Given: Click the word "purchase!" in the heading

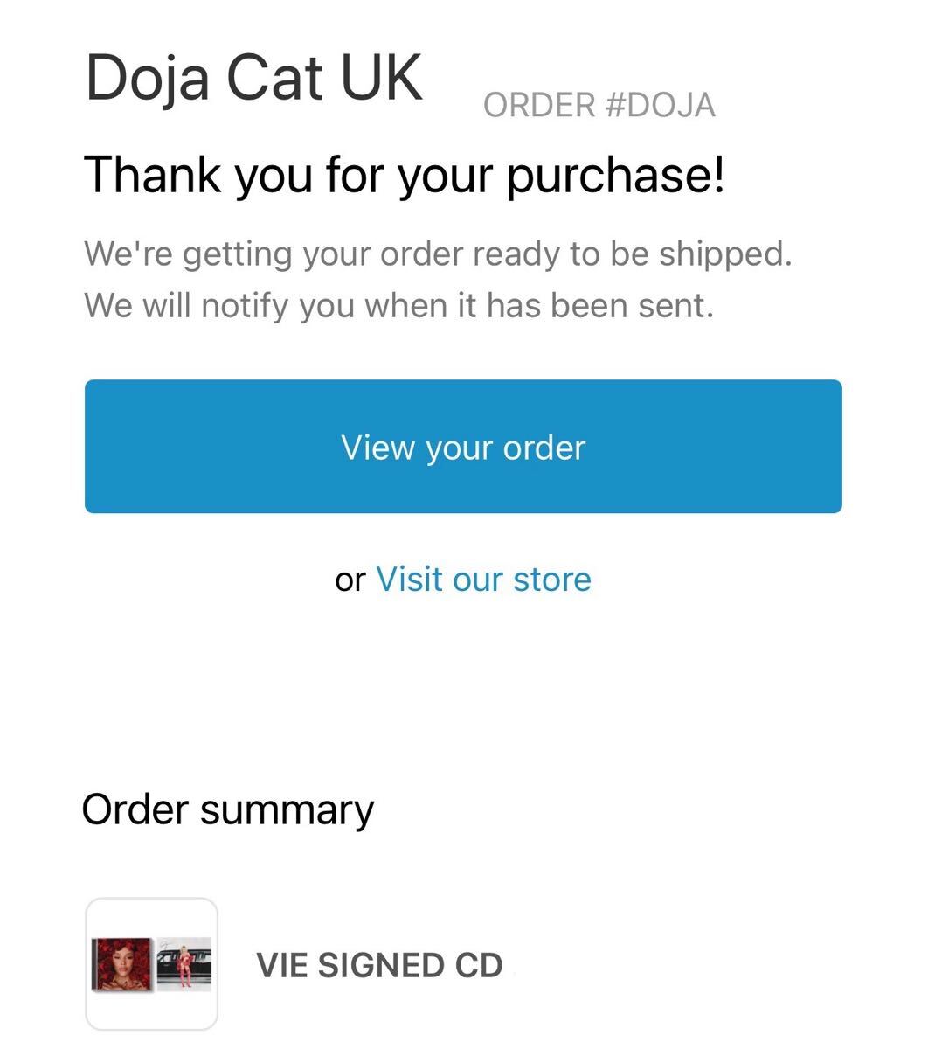Looking at the screenshot, I should tap(615, 174).
